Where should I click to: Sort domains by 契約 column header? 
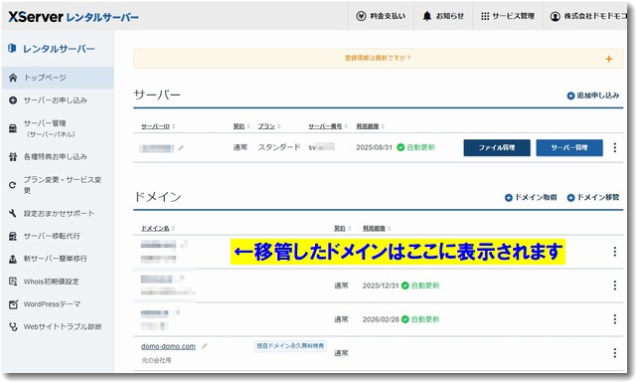(x=342, y=228)
